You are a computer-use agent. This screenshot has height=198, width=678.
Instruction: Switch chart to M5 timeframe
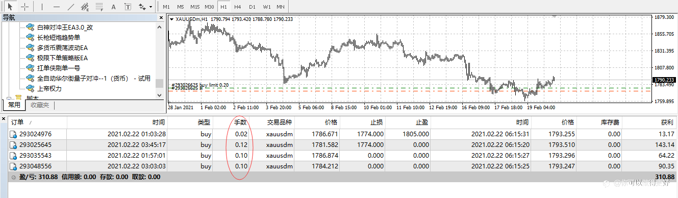click(181, 7)
